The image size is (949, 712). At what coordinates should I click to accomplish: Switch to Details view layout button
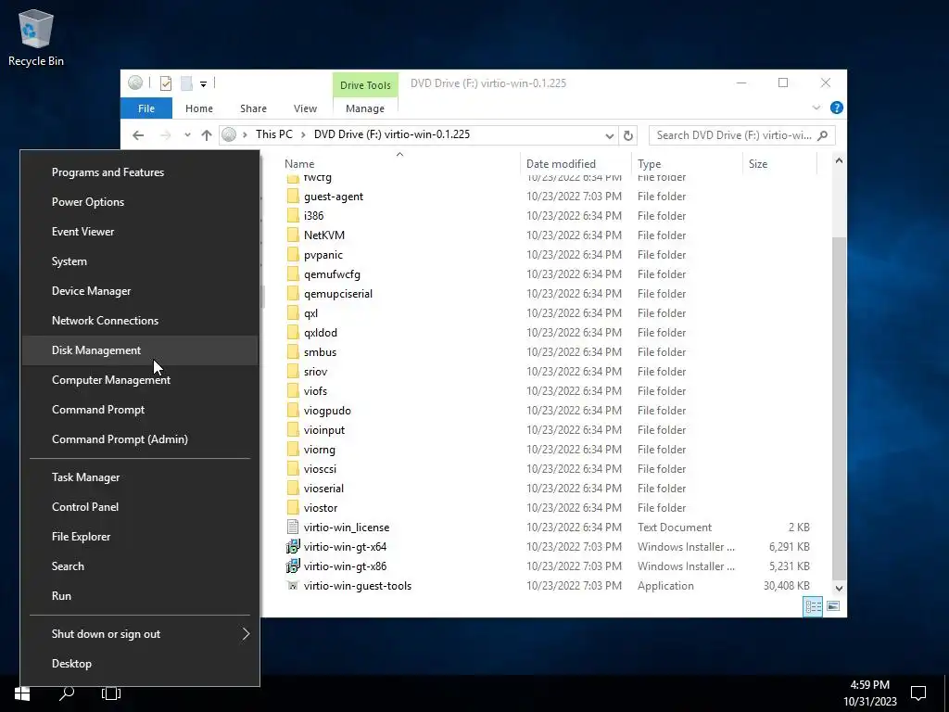tap(813, 606)
